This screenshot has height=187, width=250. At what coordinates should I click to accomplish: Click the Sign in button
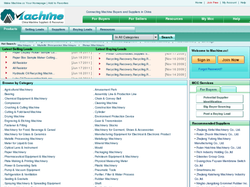coord(204,60)
